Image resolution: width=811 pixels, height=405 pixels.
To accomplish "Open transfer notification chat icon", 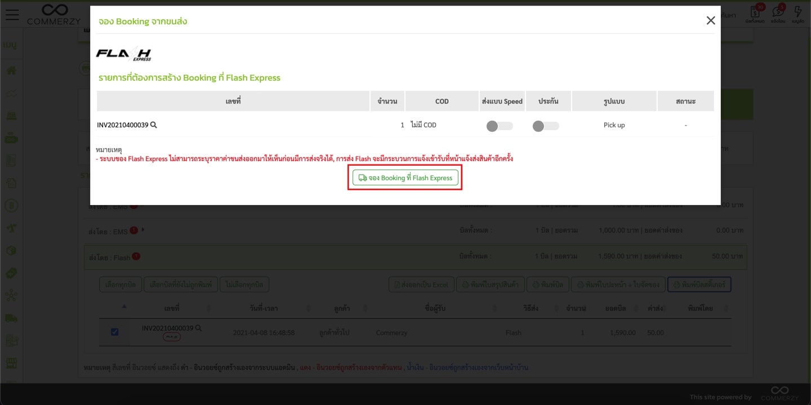I will (x=778, y=12).
